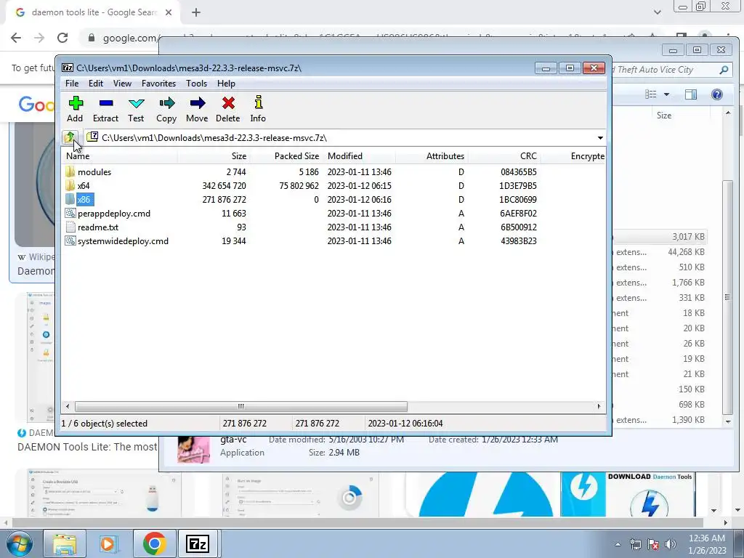
Task: Click the network icon in the system tray
Action: [x=635, y=544]
